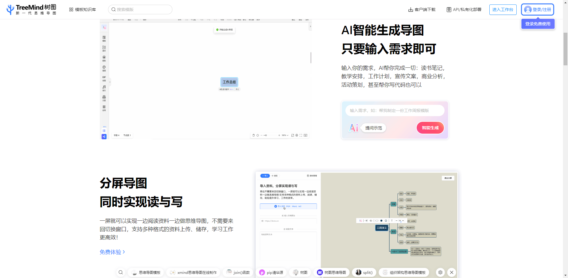The image size is (568, 278).
Task: Open 模板知识库 from the top navigation
Action: point(82,9)
